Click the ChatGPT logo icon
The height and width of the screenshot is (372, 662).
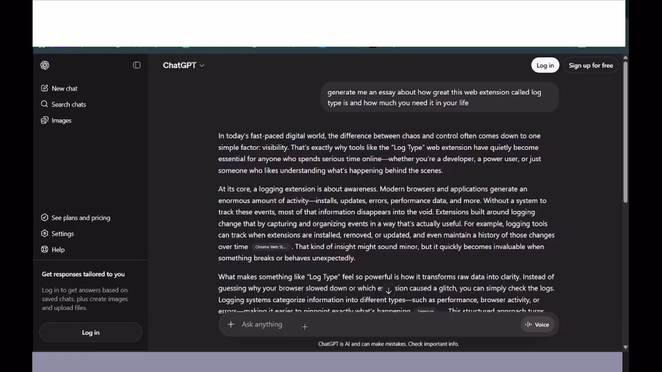pyautogui.click(x=45, y=65)
